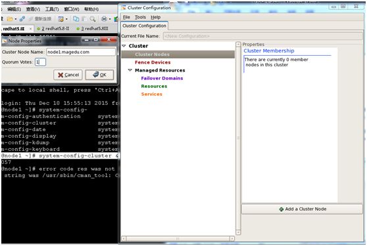Click the horizontal scrollbar left arrow
This screenshot has height=246, width=367.
pyautogui.click(x=124, y=239)
